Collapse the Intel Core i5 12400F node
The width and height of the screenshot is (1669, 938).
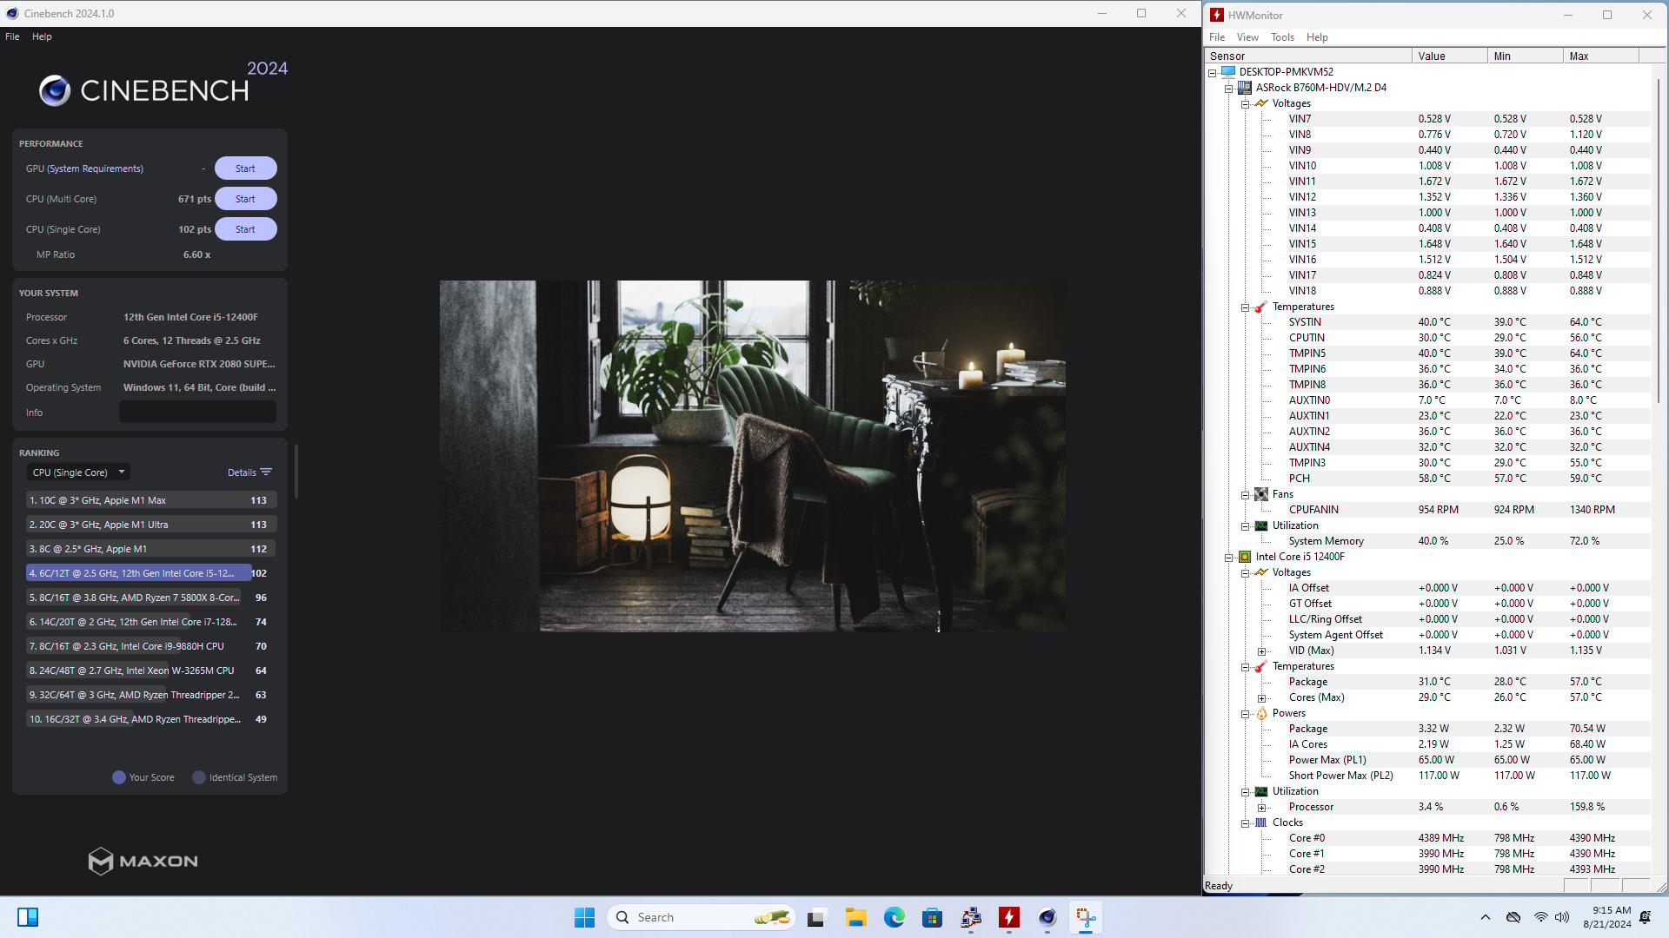click(1229, 558)
